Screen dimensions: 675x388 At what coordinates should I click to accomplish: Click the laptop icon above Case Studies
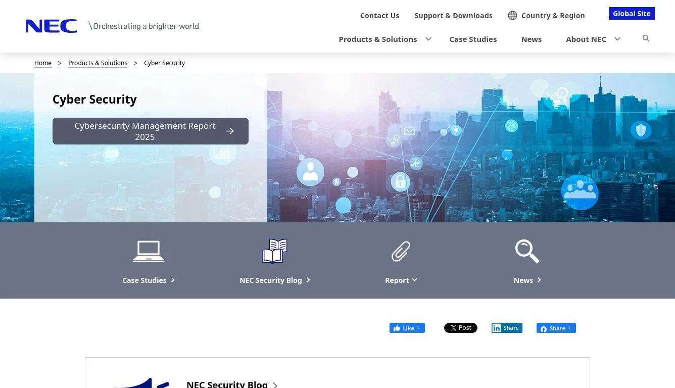tap(149, 251)
